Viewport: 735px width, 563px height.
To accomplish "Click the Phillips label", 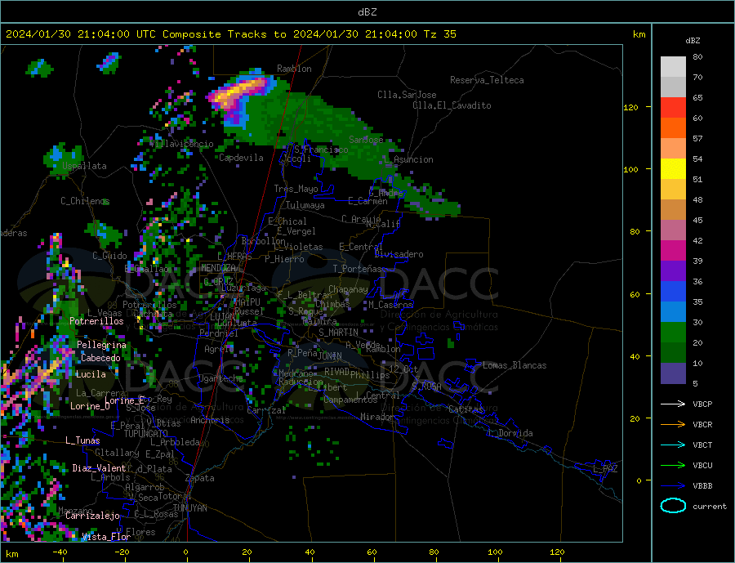I will click(x=370, y=375).
